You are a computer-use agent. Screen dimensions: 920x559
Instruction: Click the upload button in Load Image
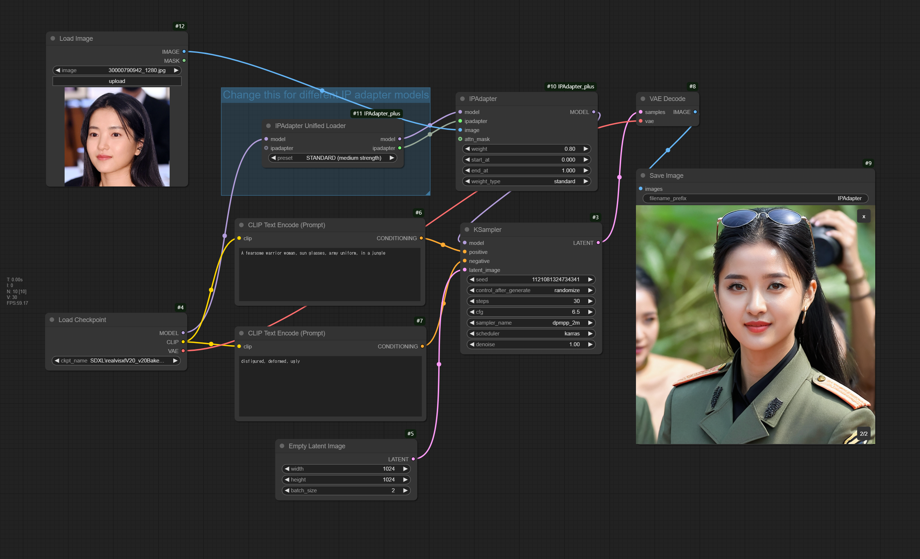(117, 81)
